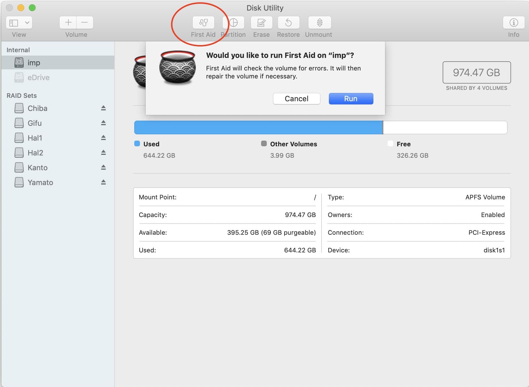Eject the Hal1 RAID set
Viewport: 529px width, 387px height.
pyautogui.click(x=103, y=138)
